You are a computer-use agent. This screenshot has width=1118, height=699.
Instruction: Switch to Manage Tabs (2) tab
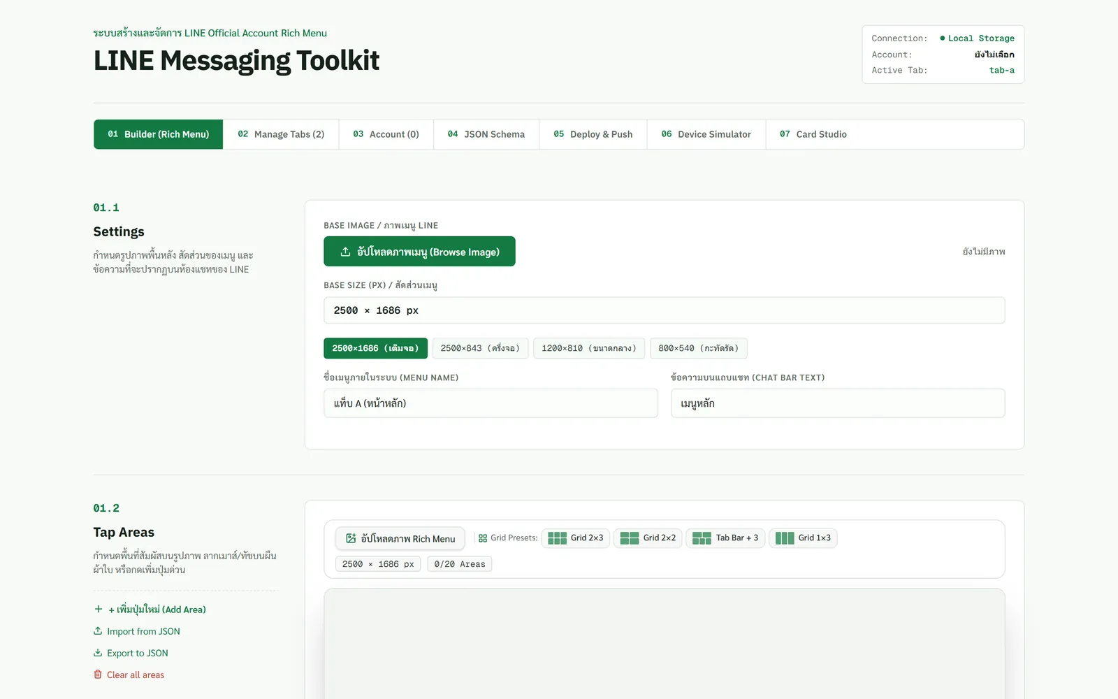click(281, 134)
